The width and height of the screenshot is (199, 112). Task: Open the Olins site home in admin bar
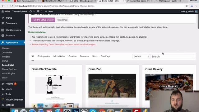coord(6,12)
